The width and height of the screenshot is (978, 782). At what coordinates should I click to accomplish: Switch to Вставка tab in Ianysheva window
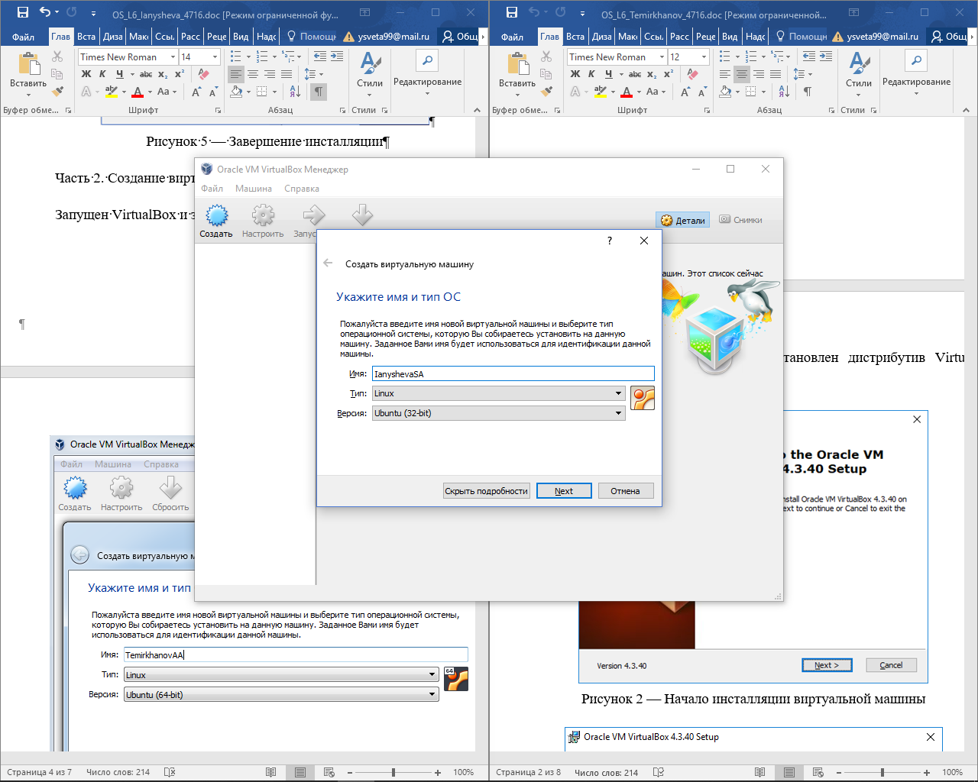click(x=86, y=37)
